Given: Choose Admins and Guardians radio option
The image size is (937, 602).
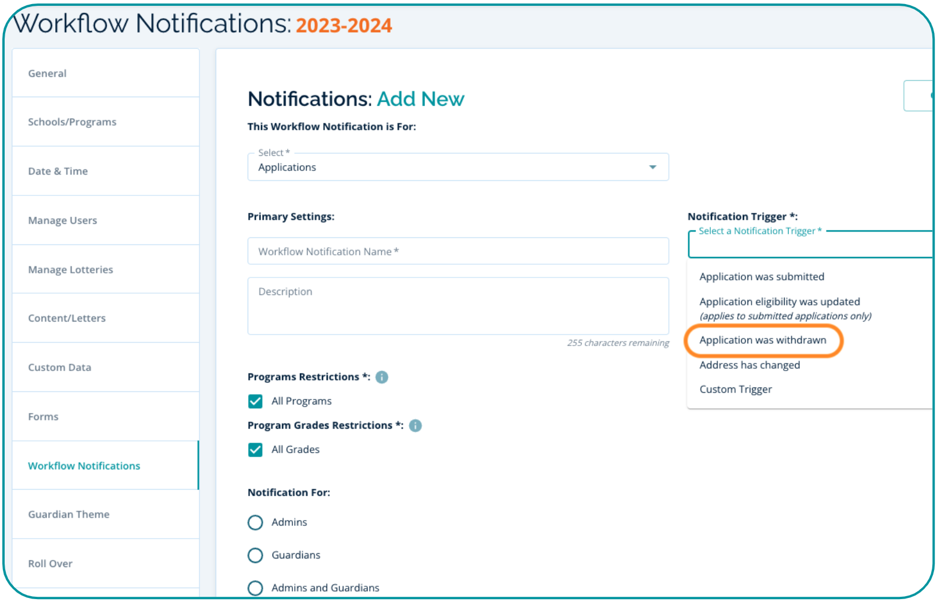Looking at the screenshot, I should (x=255, y=588).
